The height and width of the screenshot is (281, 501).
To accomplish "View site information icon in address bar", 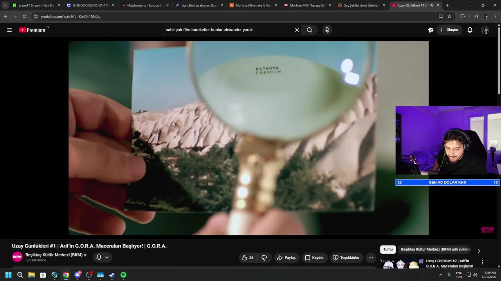I will click(36, 16).
